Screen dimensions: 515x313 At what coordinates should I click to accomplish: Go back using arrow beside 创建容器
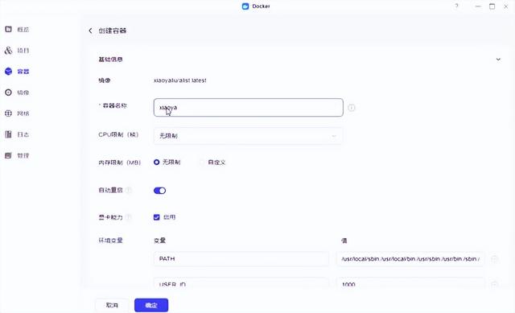pyautogui.click(x=90, y=31)
